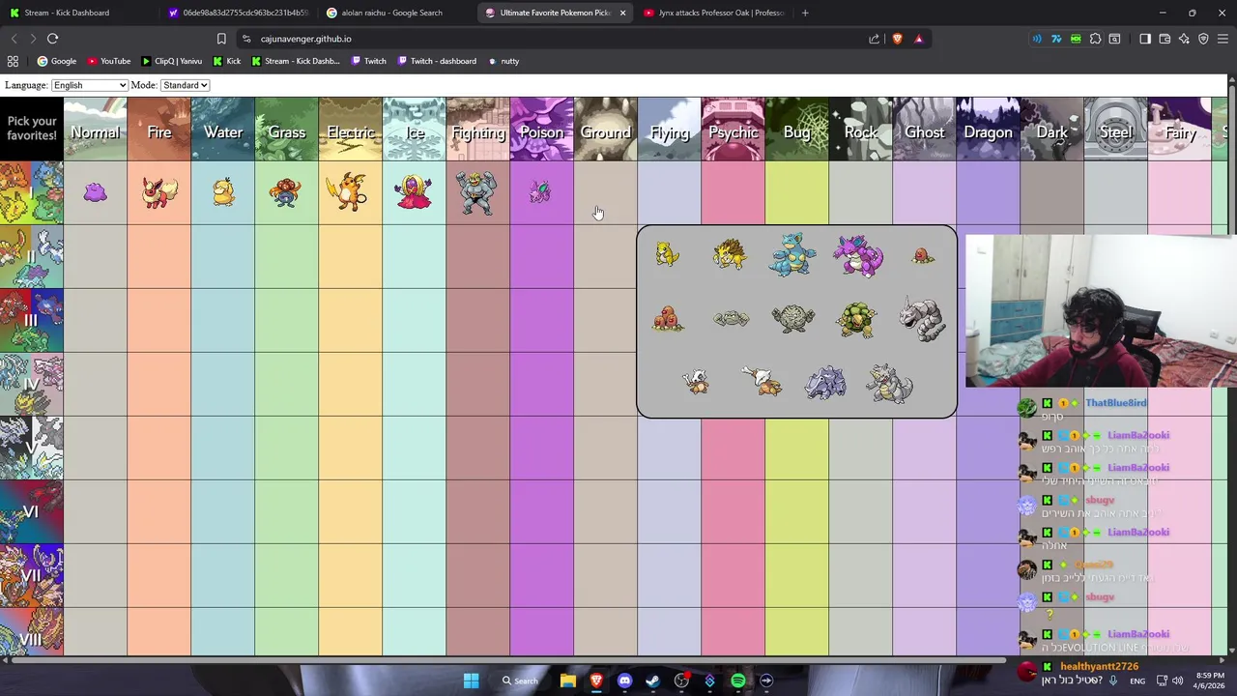This screenshot has height=696, width=1237.
Task: Select Marowak in the Ground popup
Action: pyautogui.click(x=762, y=382)
